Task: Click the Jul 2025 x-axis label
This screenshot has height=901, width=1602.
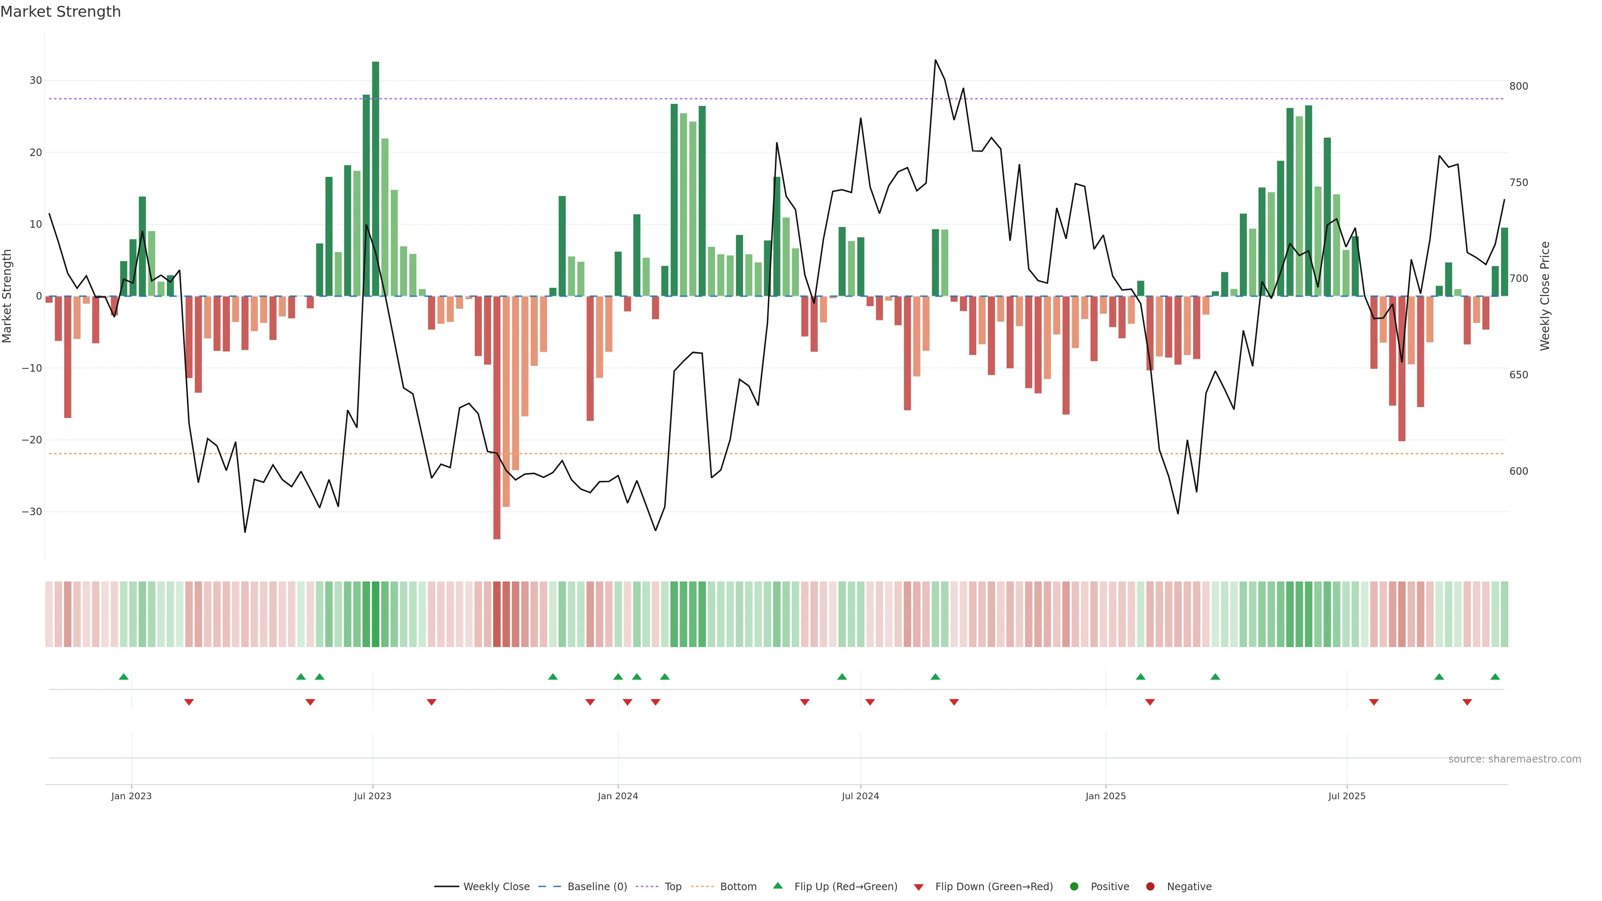Action: [x=1346, y=796]
